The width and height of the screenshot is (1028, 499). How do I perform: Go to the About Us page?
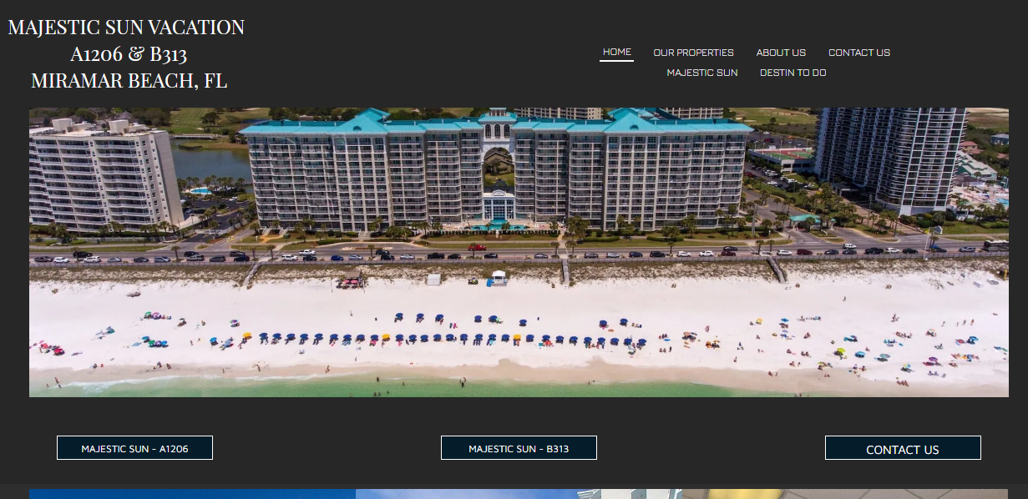[x=781, y=53]
